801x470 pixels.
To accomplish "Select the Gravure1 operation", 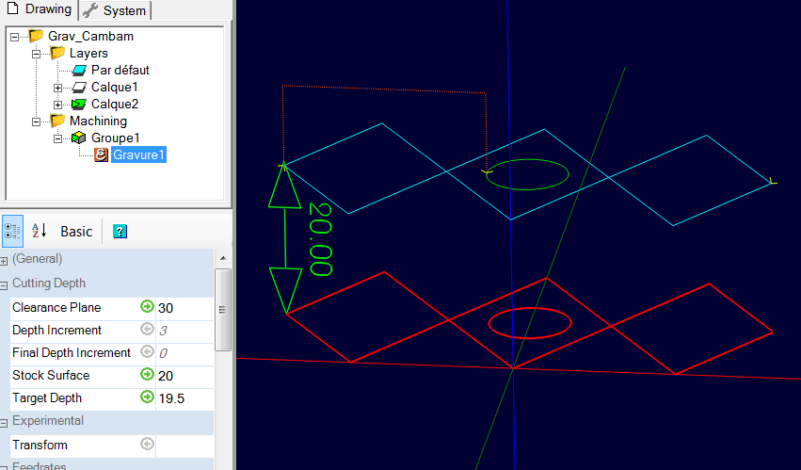I will pyautogui.click(x=138, y=155).
